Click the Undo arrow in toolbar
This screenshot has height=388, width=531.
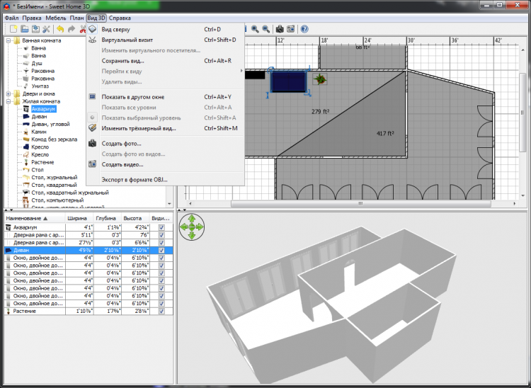(59, 29)
